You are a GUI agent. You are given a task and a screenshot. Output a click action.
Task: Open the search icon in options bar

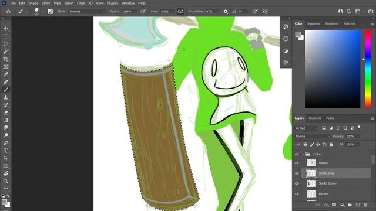pyautogui.click(x=349, y=12)
